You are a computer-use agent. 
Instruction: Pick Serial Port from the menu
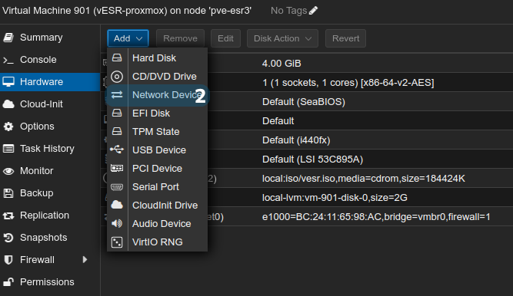[x=158, y=186]
